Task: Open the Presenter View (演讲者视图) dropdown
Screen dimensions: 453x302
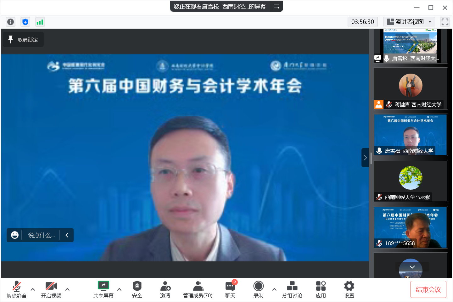Action: click(409, 22)
